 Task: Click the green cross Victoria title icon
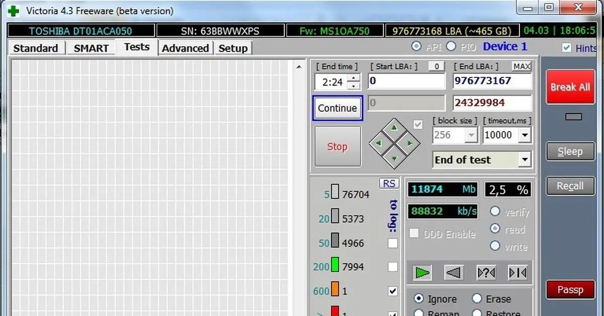(x=13, y=11)
